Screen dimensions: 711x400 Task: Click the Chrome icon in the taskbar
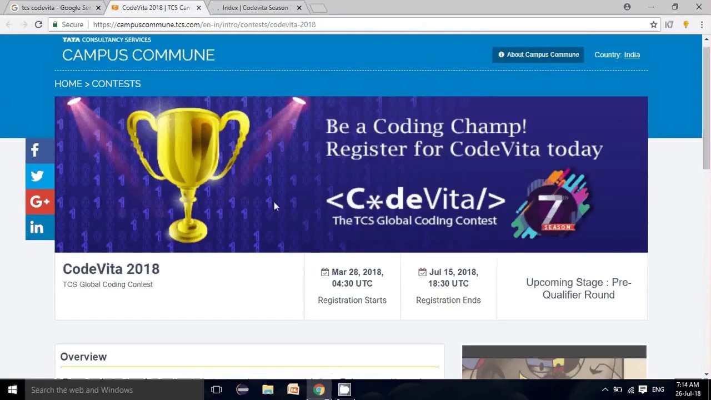(x=319, y=389)
